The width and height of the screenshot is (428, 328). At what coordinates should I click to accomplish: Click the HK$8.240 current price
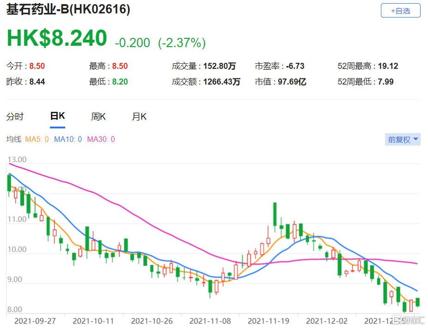coord(56,39)
